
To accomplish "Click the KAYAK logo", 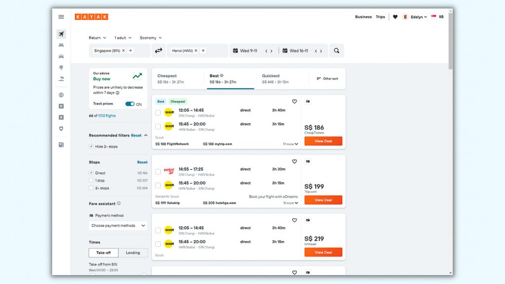I will [91, 17].
